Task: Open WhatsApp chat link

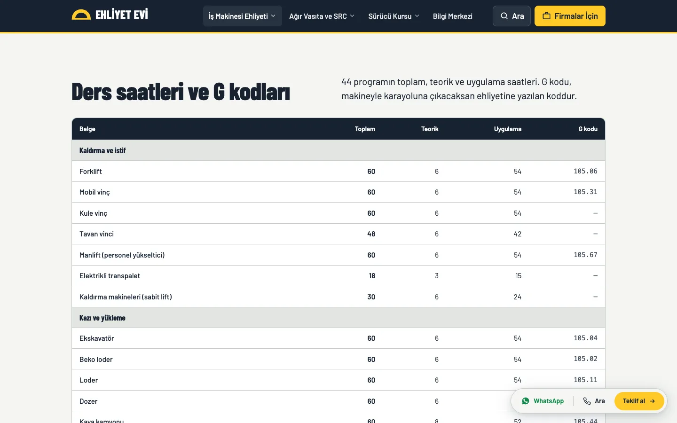Action: tap(543, 401)
